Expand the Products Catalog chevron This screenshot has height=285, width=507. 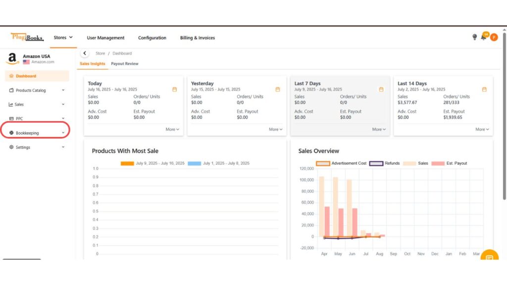pos(63,90)
